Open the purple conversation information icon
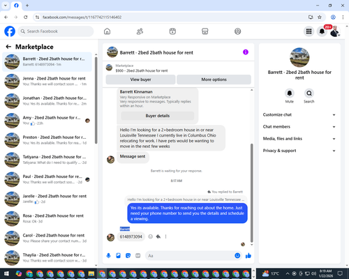This screenshot has width=349, height=279. point(246,52)
